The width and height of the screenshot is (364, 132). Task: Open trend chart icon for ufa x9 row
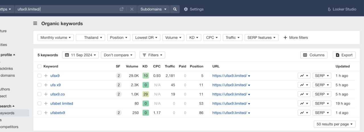(304, 85)
